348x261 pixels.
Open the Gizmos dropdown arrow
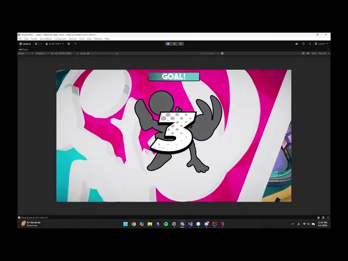[328, 53]
